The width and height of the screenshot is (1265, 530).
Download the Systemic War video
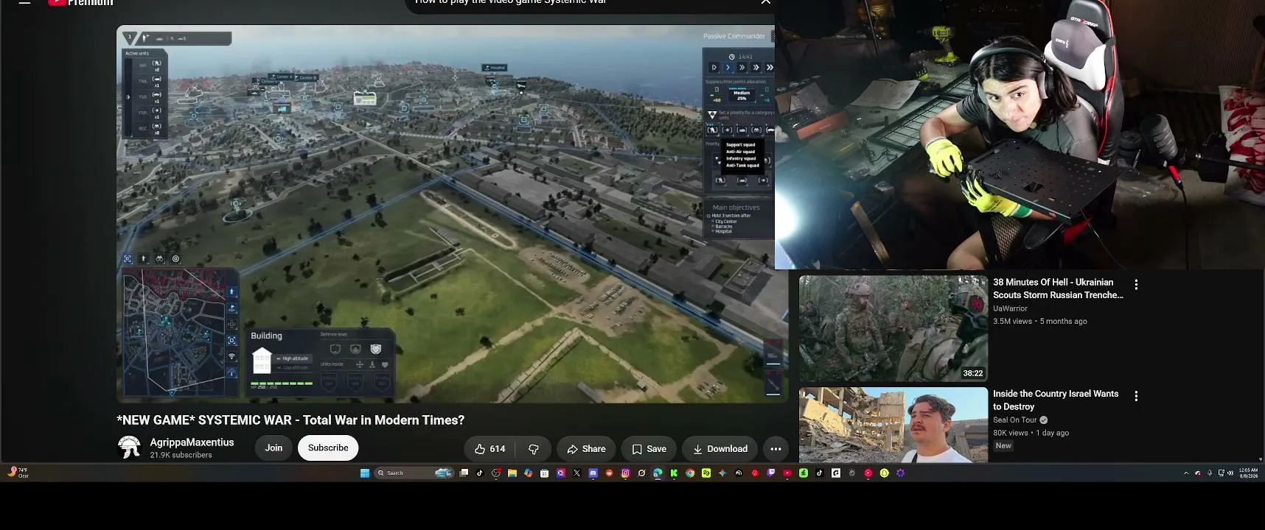pyautogui.click(x=720, y=449)
